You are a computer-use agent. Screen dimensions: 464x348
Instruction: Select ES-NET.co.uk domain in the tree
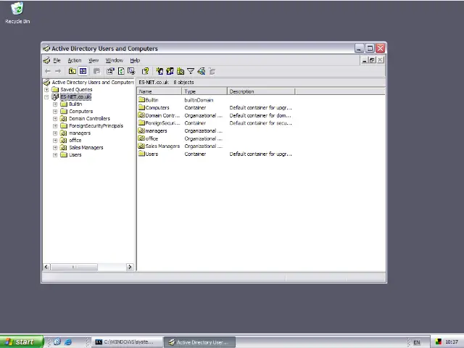pyautogui.click(x=75, y=96)
